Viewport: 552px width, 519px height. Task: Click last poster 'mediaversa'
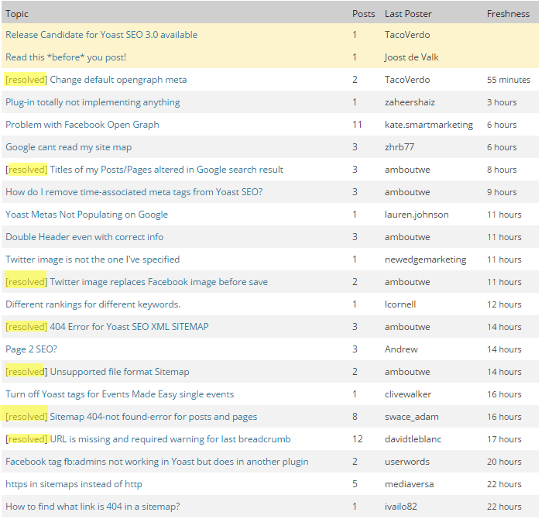pos(410,484)
